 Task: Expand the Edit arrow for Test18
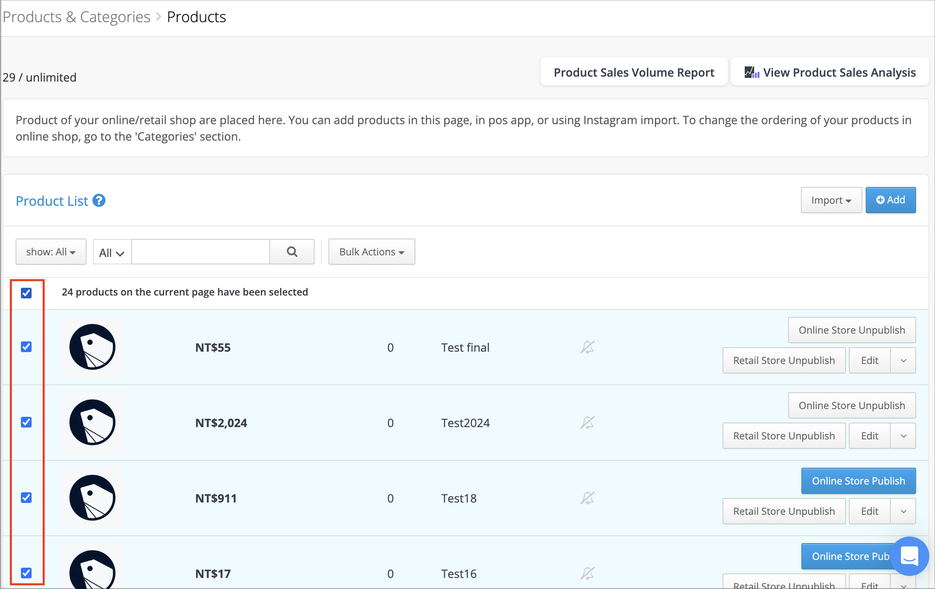click(903, 512)
